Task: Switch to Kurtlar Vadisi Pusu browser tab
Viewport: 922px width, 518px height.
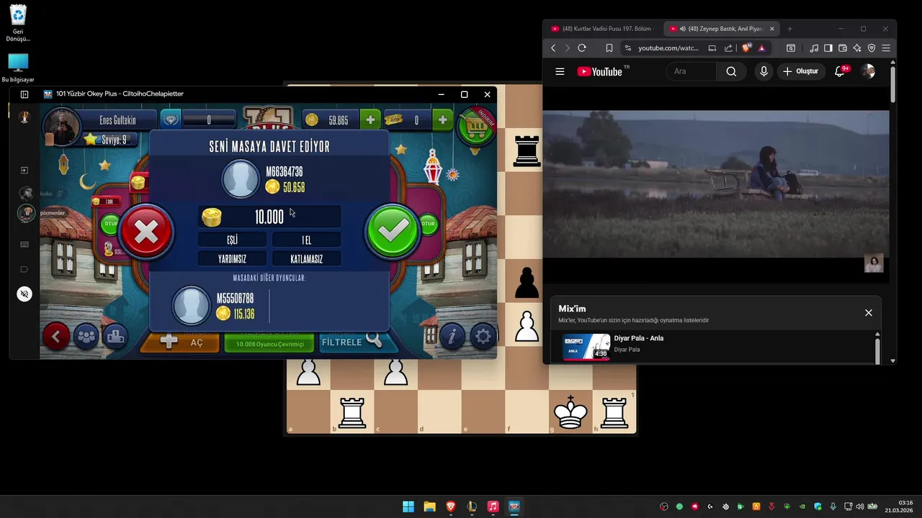Action: (602, 29)
